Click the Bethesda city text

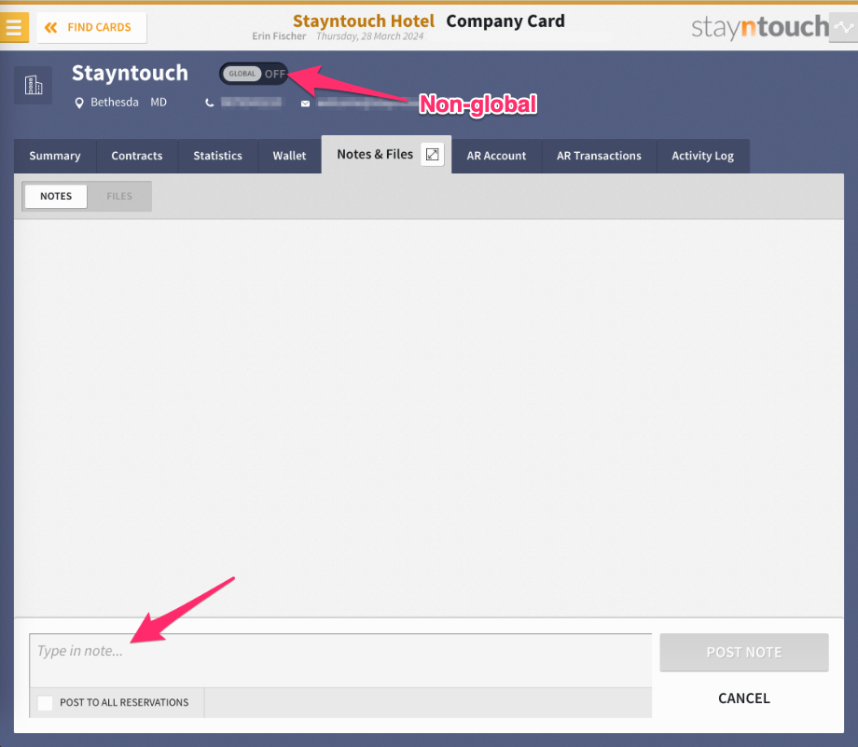tap(115, 103)
